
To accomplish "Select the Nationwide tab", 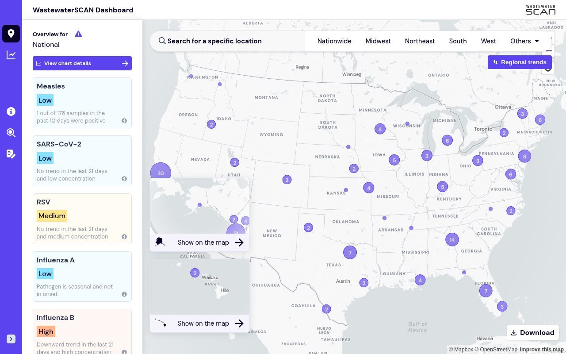I will click(334, 41).
